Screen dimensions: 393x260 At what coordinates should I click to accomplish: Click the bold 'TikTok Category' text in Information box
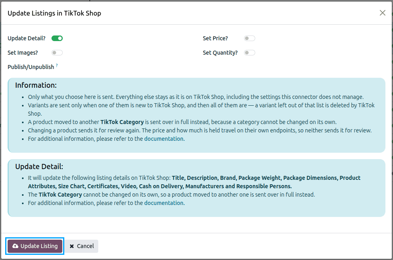[x=122, y=122]
